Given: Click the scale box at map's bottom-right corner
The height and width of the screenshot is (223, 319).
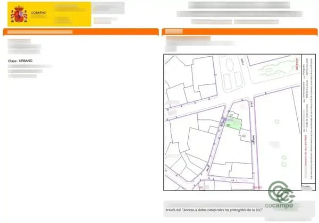Looking at the screenshot, I should coord(306,187).
